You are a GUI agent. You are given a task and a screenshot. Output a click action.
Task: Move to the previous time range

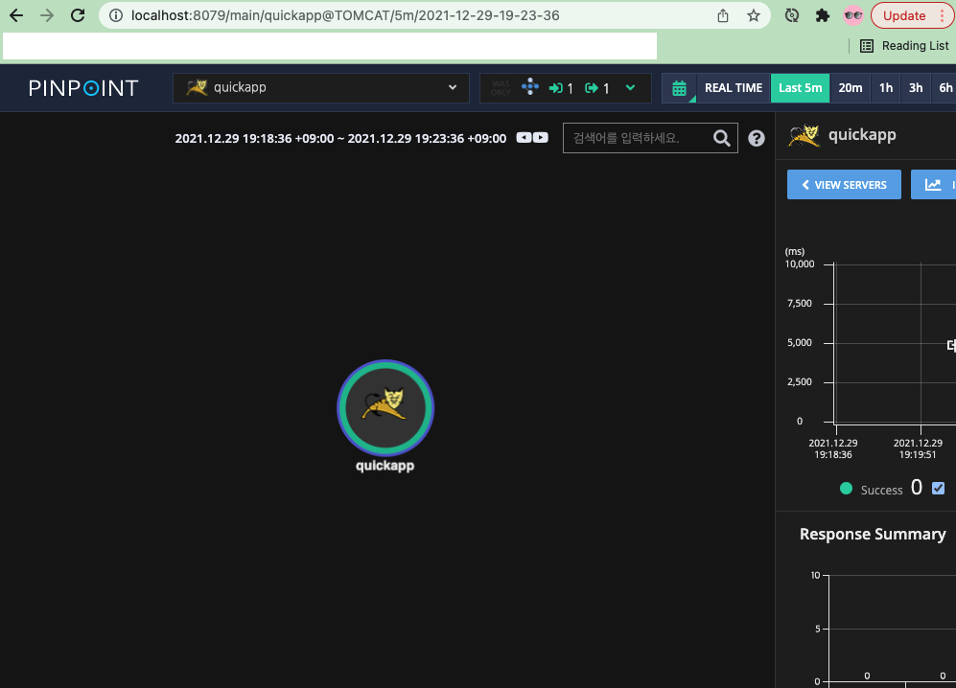524,138
